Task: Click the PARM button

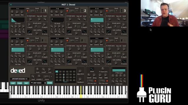Action: point(20,83)
